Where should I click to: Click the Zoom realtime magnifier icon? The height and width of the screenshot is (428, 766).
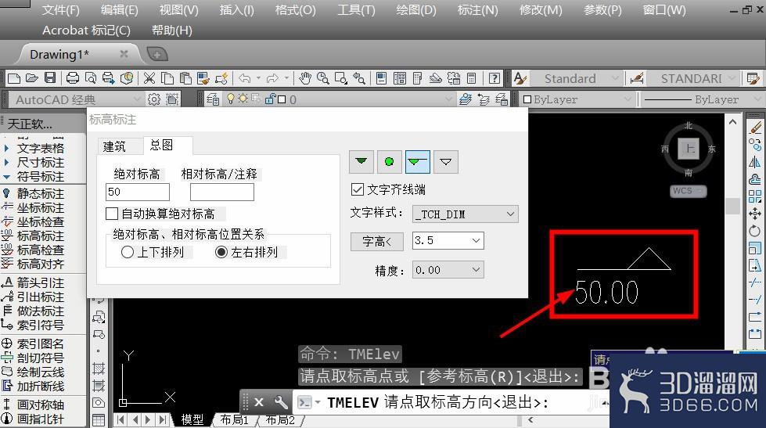tap(323, 78)
